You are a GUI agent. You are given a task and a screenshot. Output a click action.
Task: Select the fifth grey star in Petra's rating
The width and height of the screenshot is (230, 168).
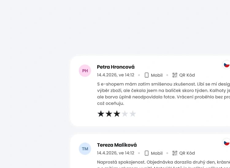[x=132, y=114]
